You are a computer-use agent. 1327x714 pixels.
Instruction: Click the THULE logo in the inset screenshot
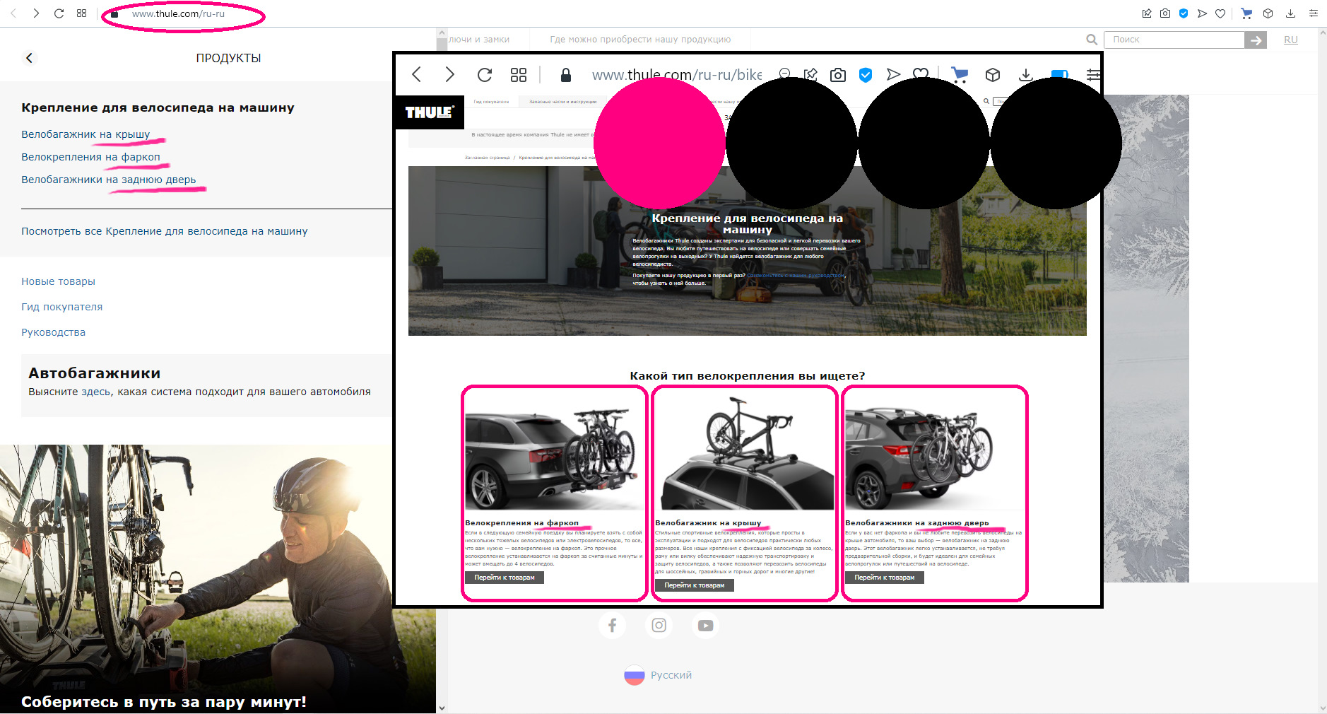pos(430,112)
